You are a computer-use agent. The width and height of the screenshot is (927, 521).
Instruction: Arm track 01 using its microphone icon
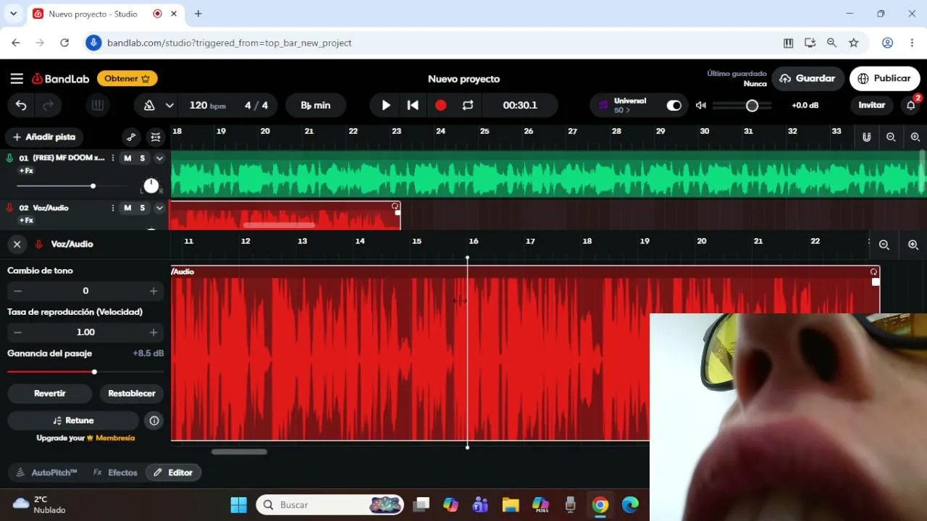pyautogui.click(x=10, y=158)
